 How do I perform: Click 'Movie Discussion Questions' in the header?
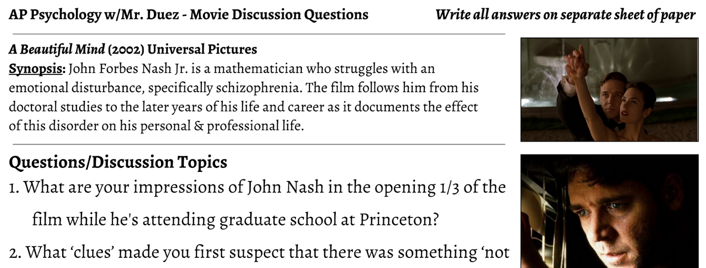(279, 15)
